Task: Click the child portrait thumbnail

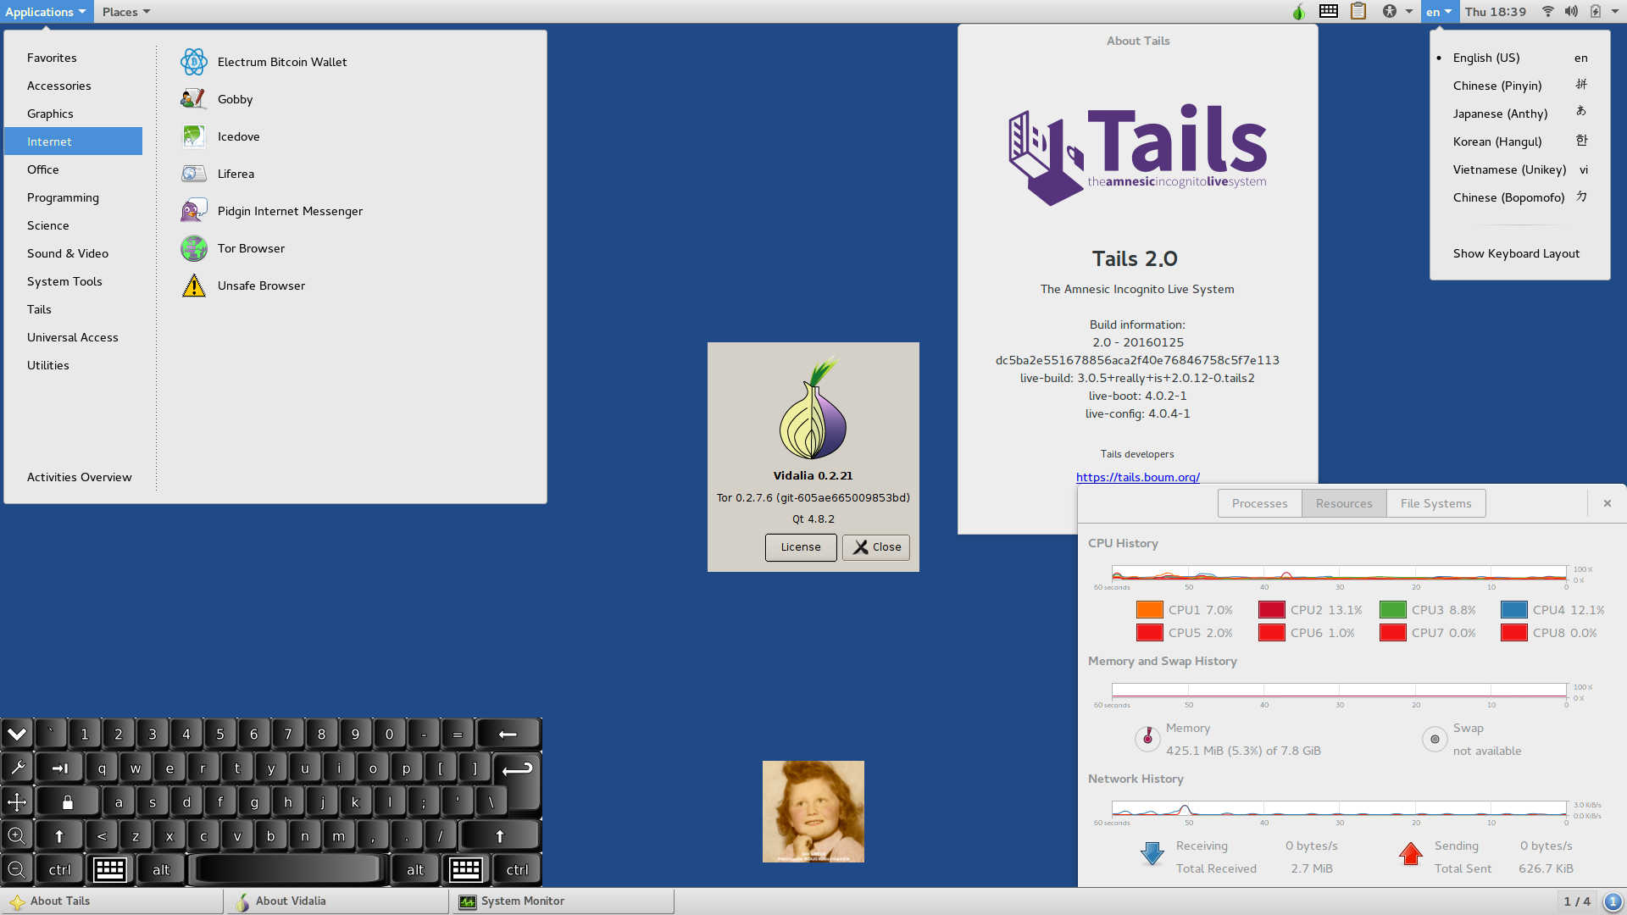Action: pyautogui.click(x=813, y=811)
